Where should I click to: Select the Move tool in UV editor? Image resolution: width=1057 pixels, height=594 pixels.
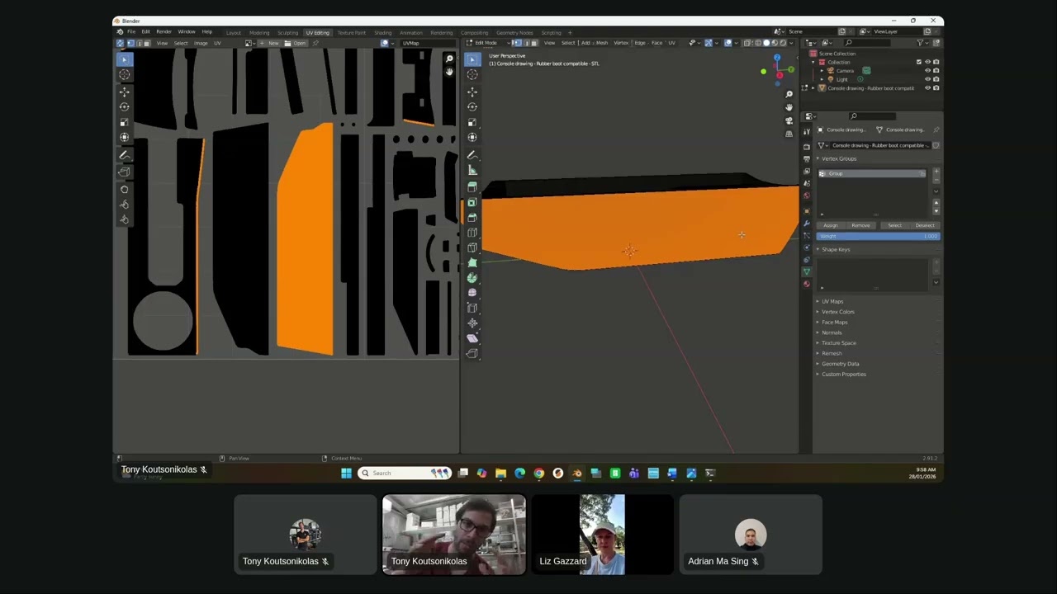pos(124,92)
